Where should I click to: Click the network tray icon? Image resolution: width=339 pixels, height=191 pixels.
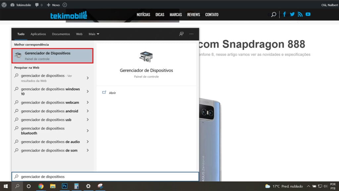(320, 186)
